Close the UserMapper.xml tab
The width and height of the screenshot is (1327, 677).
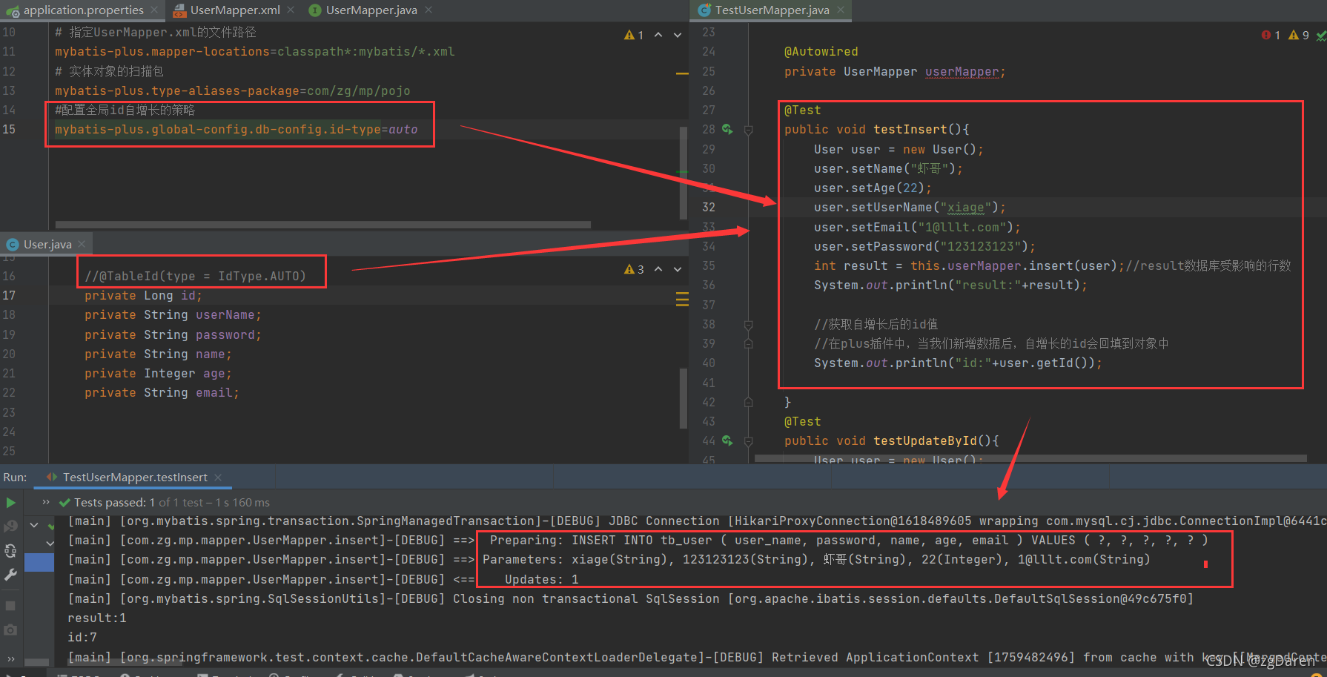[291, 10]
